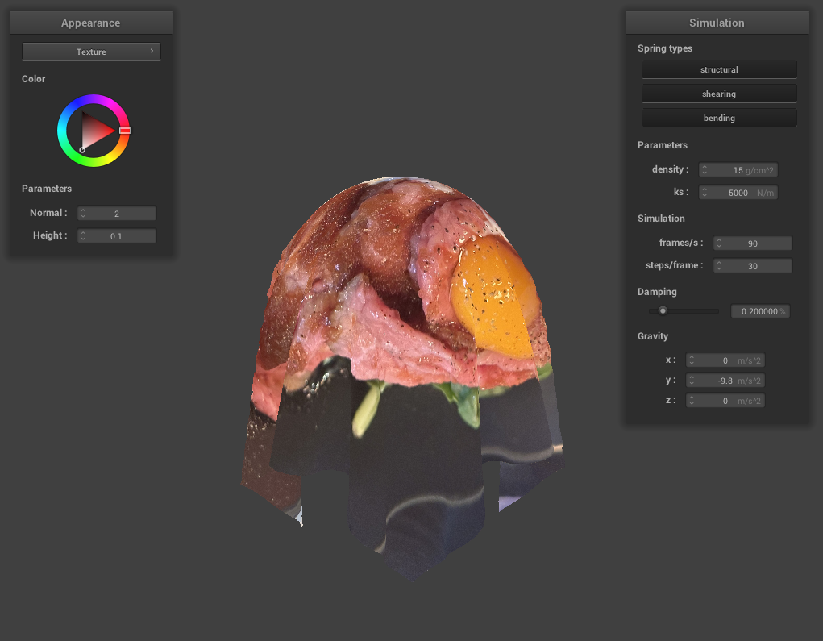Click the steps/frame stepper arrows
The width and height of the screenshot is (823, 641).
coord(719,265)
